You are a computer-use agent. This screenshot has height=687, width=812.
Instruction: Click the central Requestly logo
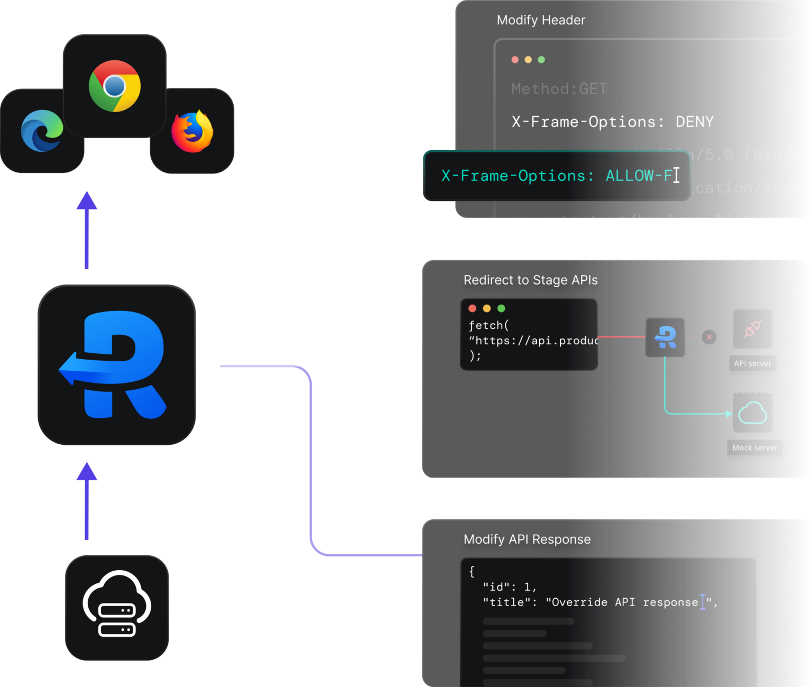click(116, 364)
